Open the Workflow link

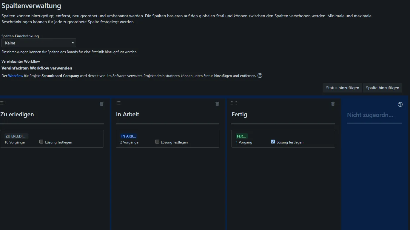16,76
